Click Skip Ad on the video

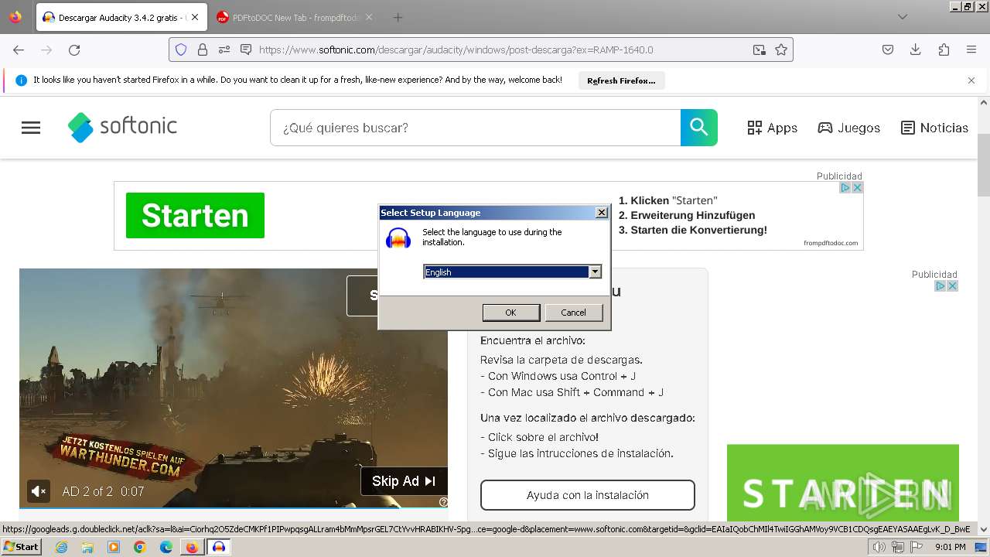tap(404, 481)
